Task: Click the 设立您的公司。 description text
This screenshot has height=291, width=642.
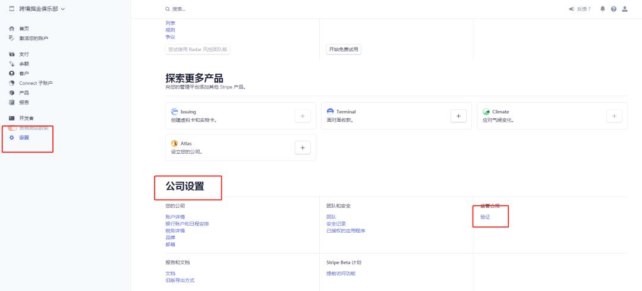Action: pyautogui.click(x=187, y=152)
